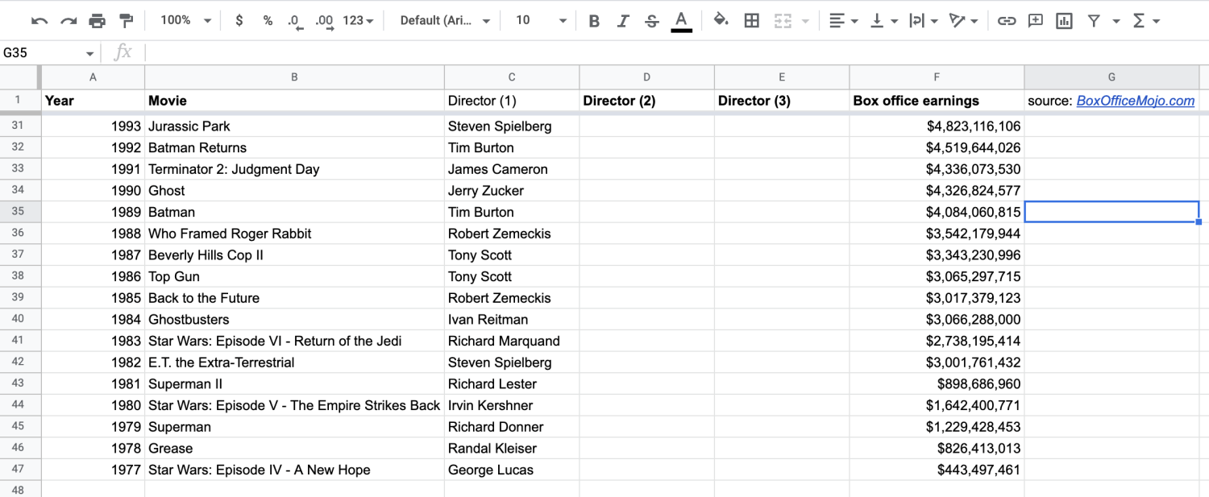Select the 'Who Framed Roger Rabbit' cell
The height and width of the screenshot is (497, 1209).
[x=294, y=234]
